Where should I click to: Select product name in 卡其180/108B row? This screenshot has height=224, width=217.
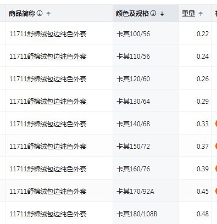(48, 214)
